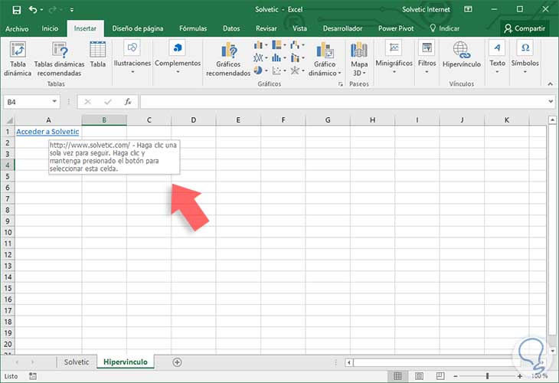Click the zoom out minus button

click(456, 376)
